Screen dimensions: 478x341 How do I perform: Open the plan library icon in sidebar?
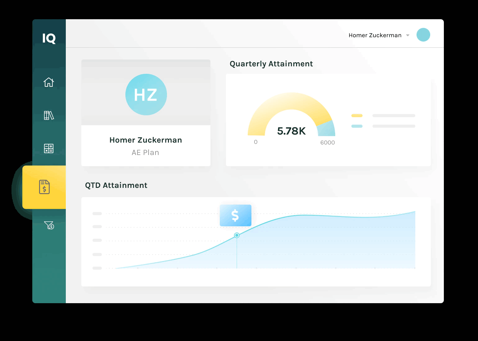pos(49,116)
